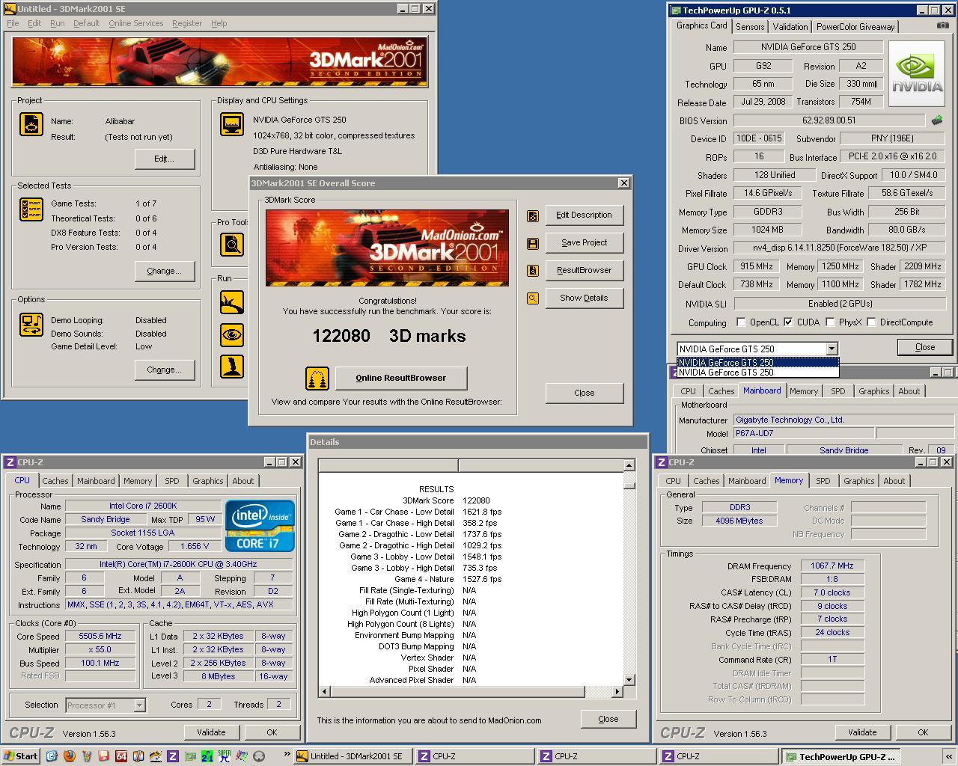Open About tab in CPU-Z Mainboard window
The width and height of the screenshot is (958, 766).
pyautogui.click(x=909, y=391)
